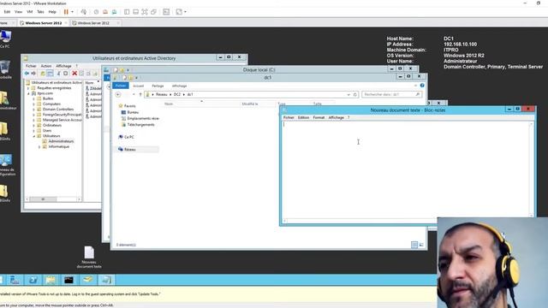Select the Nouveau document texte desktop file
Viewport: 548px width, 308px height.
click(89, 257)
